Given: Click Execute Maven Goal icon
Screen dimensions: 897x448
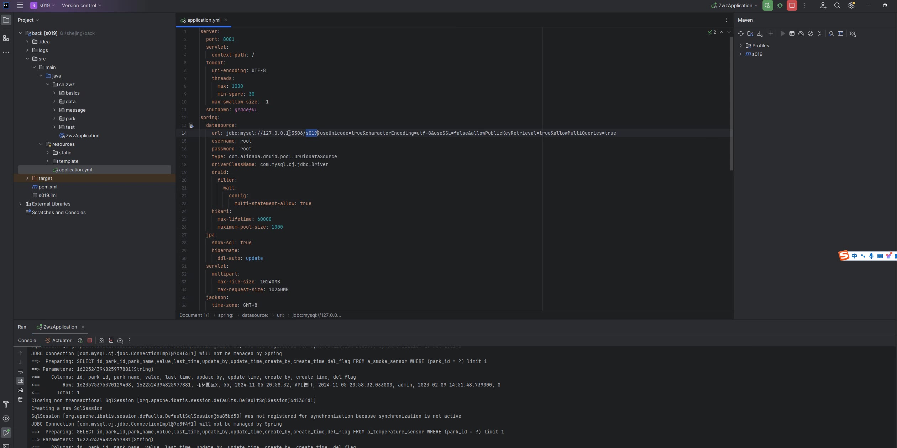Looking at the screenshot, I should 792,33.
